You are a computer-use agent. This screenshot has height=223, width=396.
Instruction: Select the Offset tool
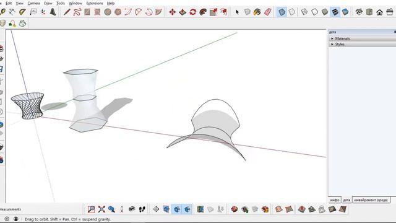pos(223,12)
